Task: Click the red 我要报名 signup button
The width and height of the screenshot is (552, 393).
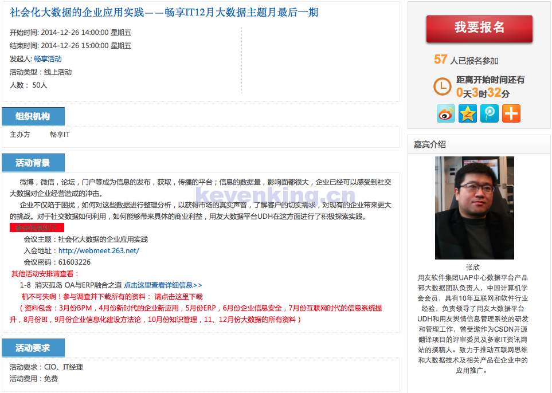Action: tap(479, 29)
